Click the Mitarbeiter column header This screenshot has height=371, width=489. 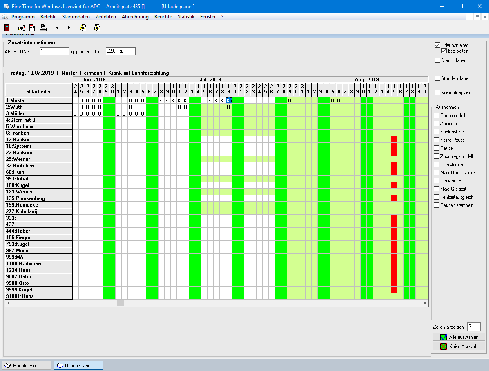point(39,90)
